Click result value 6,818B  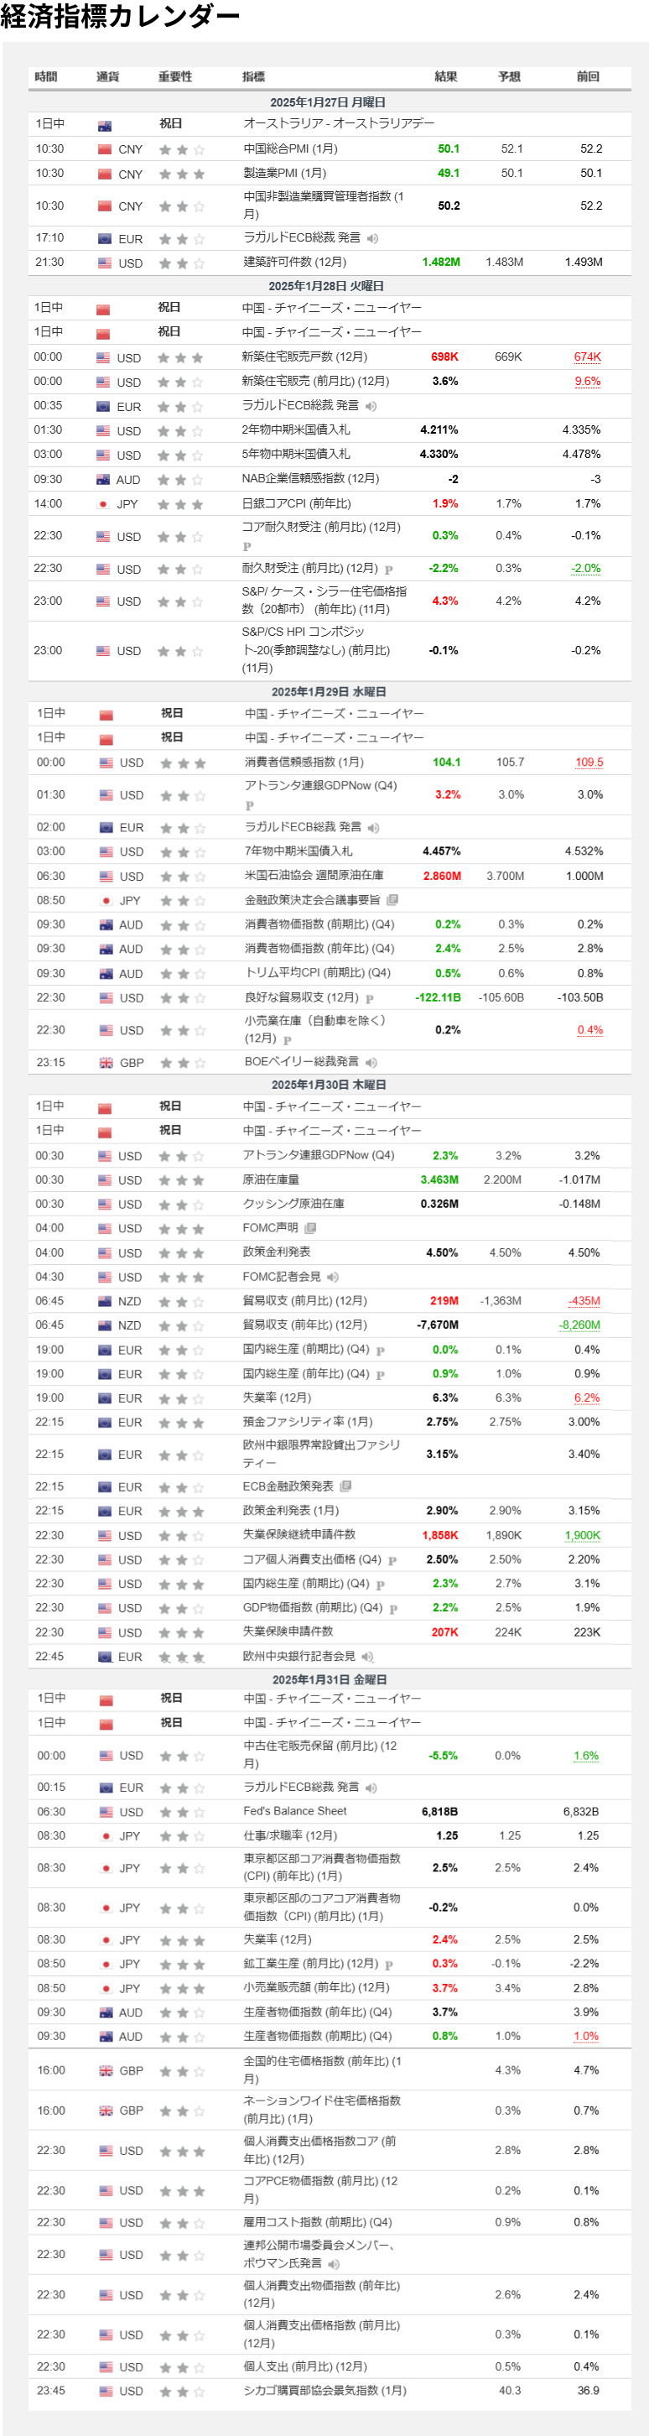pos(439,1812)
